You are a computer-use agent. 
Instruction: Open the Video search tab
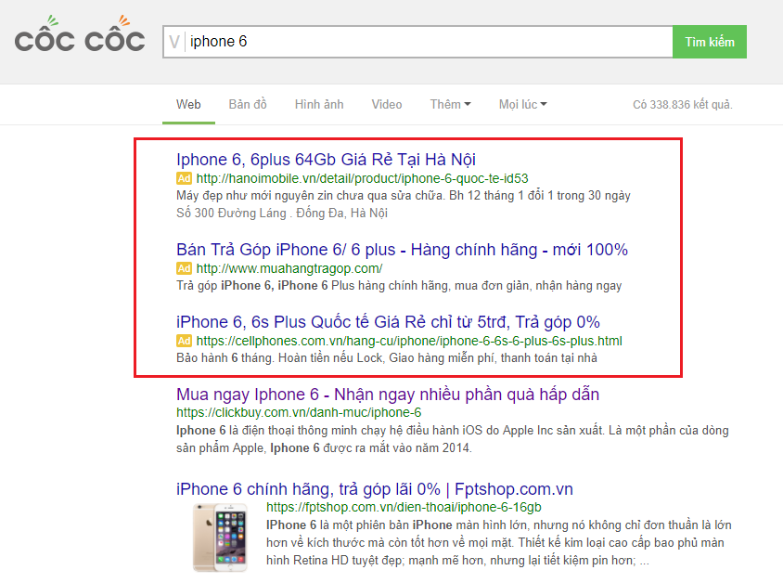pos(387,104)
